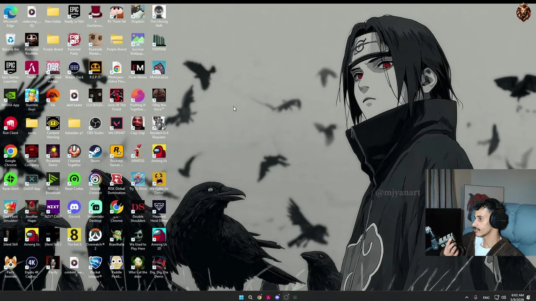This screenshot has height=301, width=536.
Task: Open Overwatch 2 shortcut
Action: click(95, 239)
